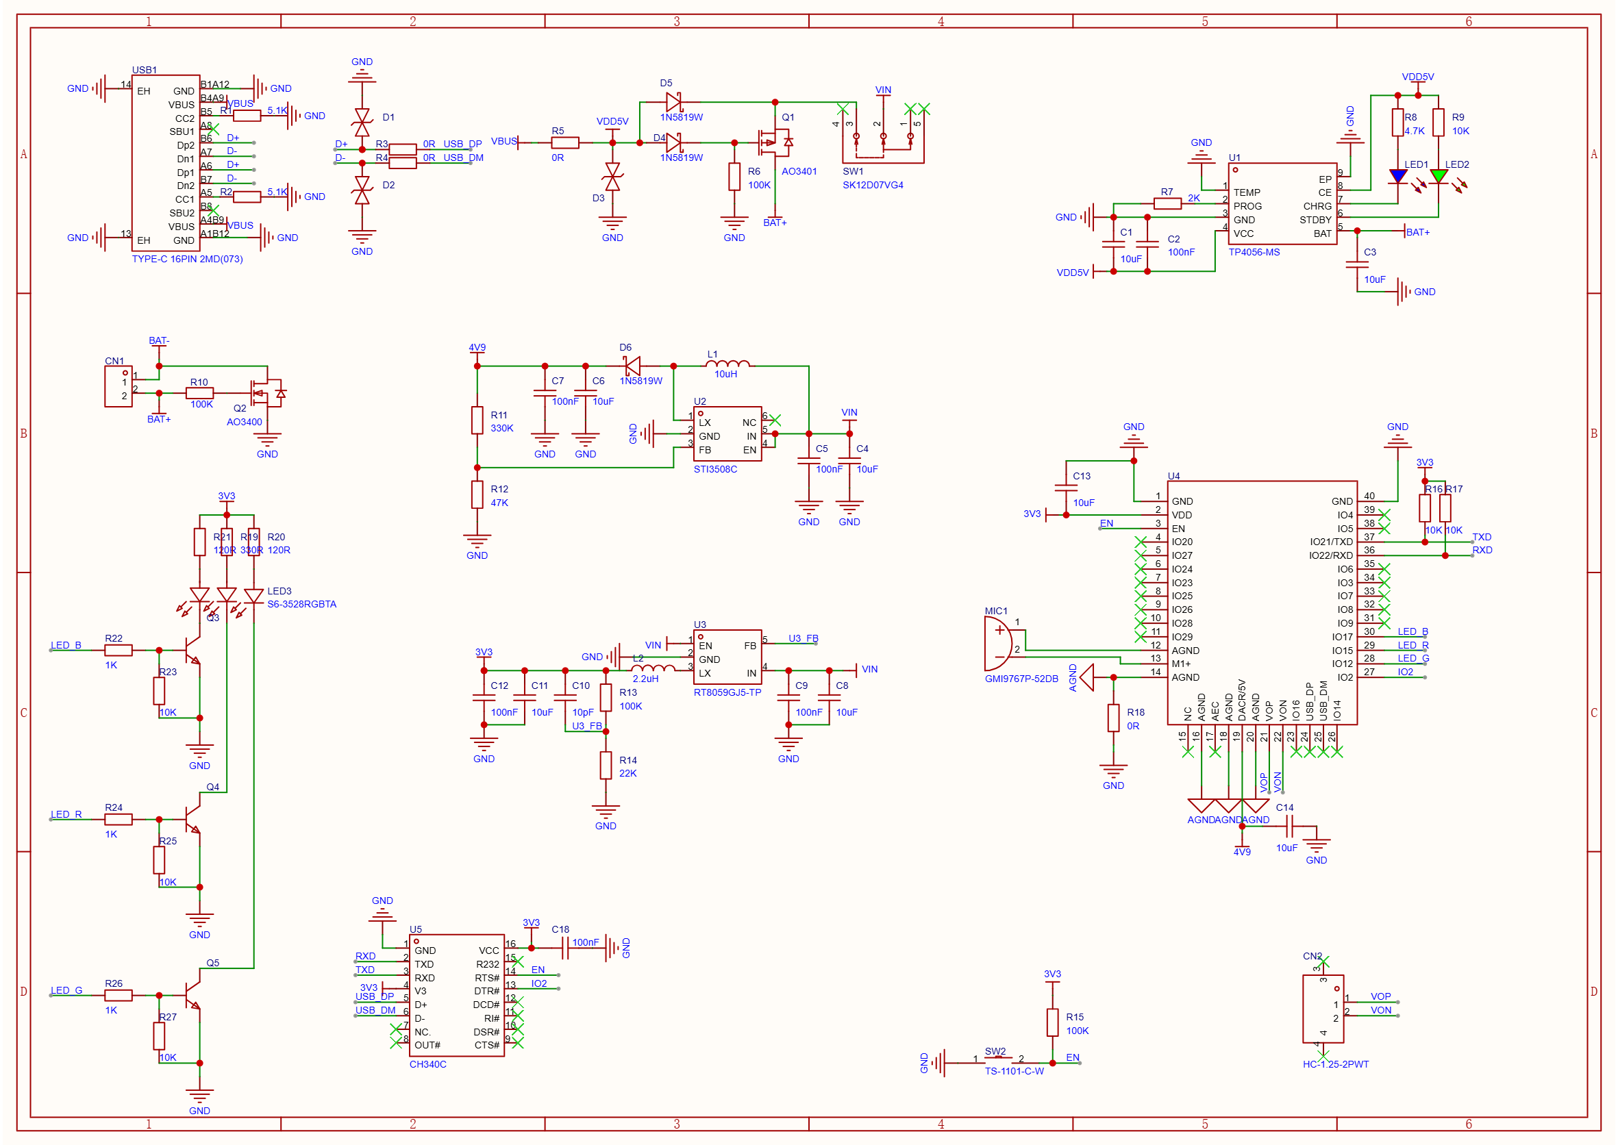Select the green LED2 symbol
This screenshot has height=1145, width=1618.
point(1439,176)
